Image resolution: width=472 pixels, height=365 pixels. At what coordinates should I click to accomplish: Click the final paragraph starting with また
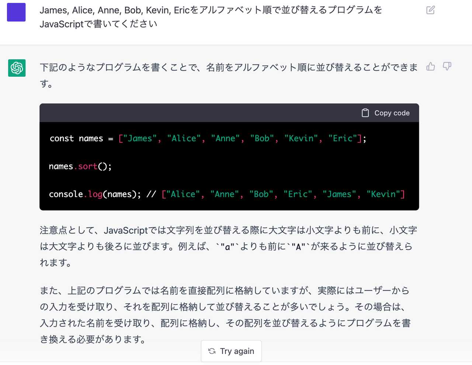pyautogui.click(x=225, y=314)
